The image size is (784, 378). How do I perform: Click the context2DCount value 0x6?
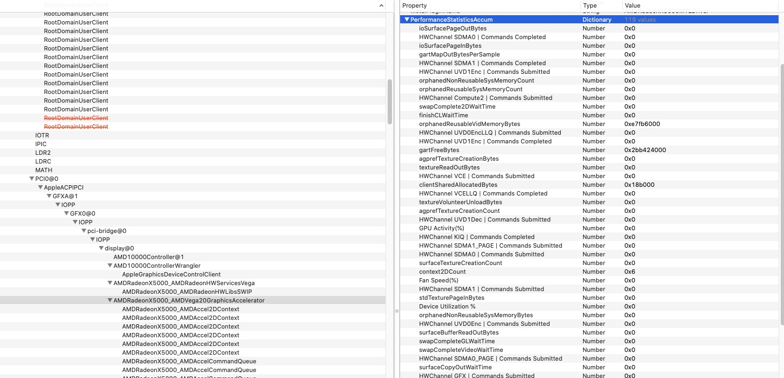click(630, 272)
